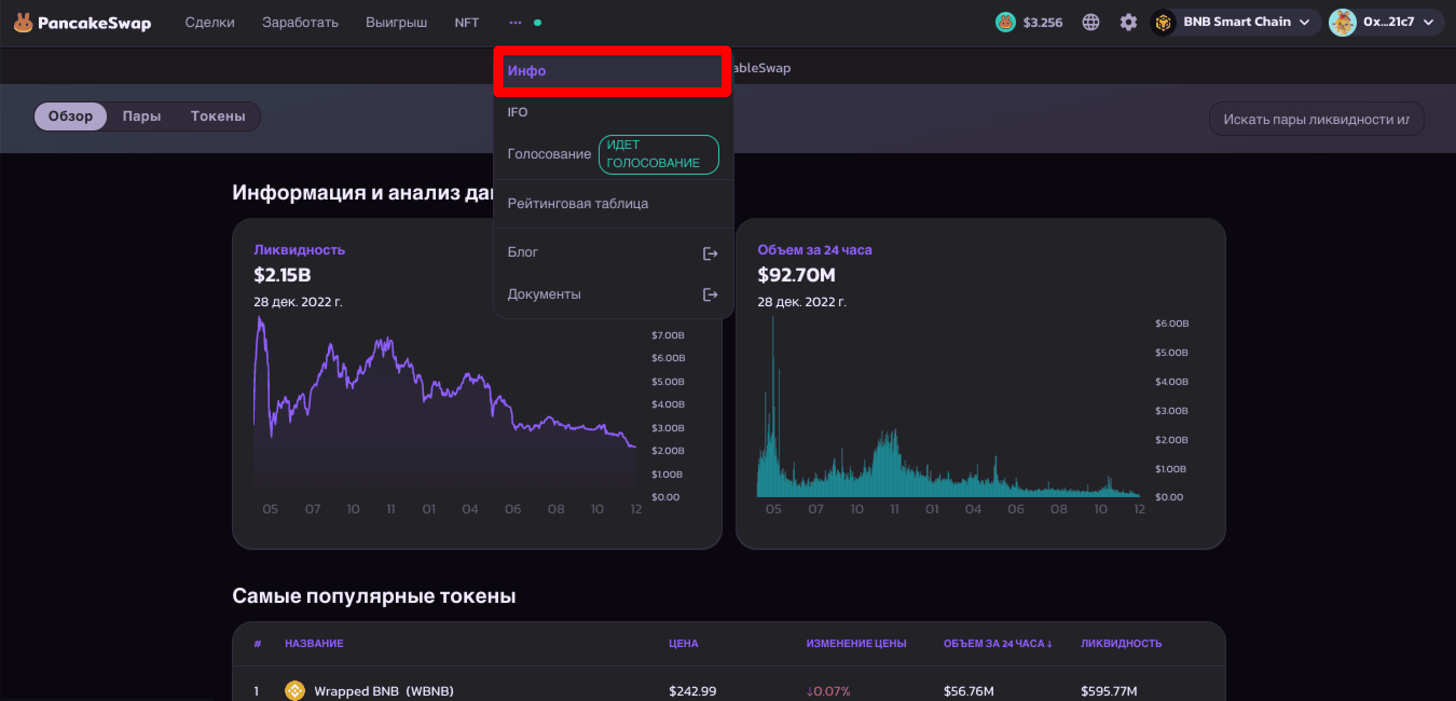This screenshot has width=1456, height=701.
Task: Click the $56.76M volume cell
Action: [968, 691]
